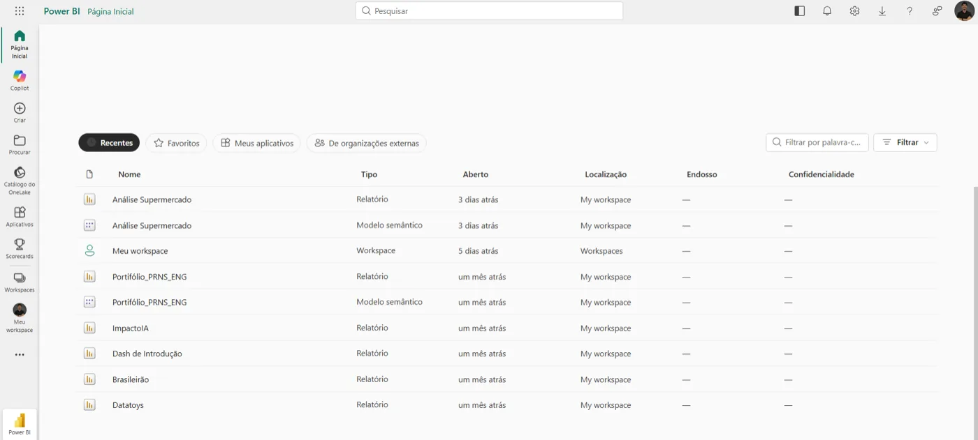Show more sidebar options ellipsis
This screenshot has width=978, height=440.
pyautogui.click(x=20, y=355)
